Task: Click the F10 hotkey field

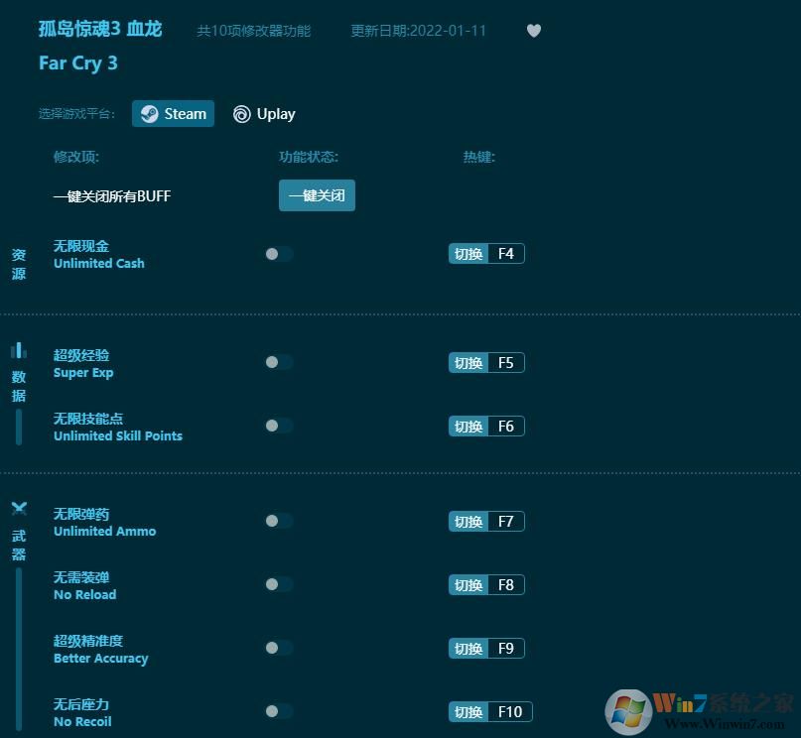Action: coord(510,712)
